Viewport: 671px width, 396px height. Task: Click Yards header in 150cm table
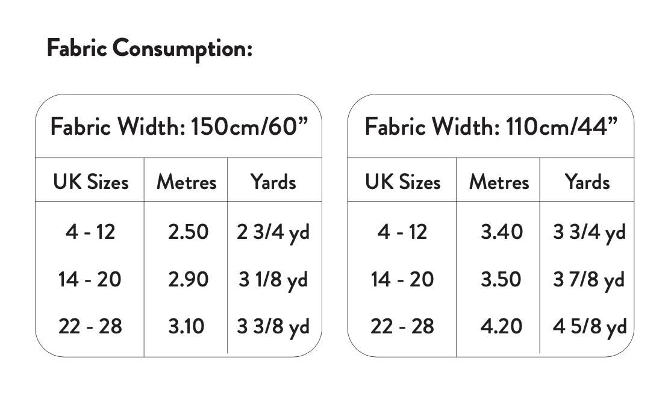273,182
